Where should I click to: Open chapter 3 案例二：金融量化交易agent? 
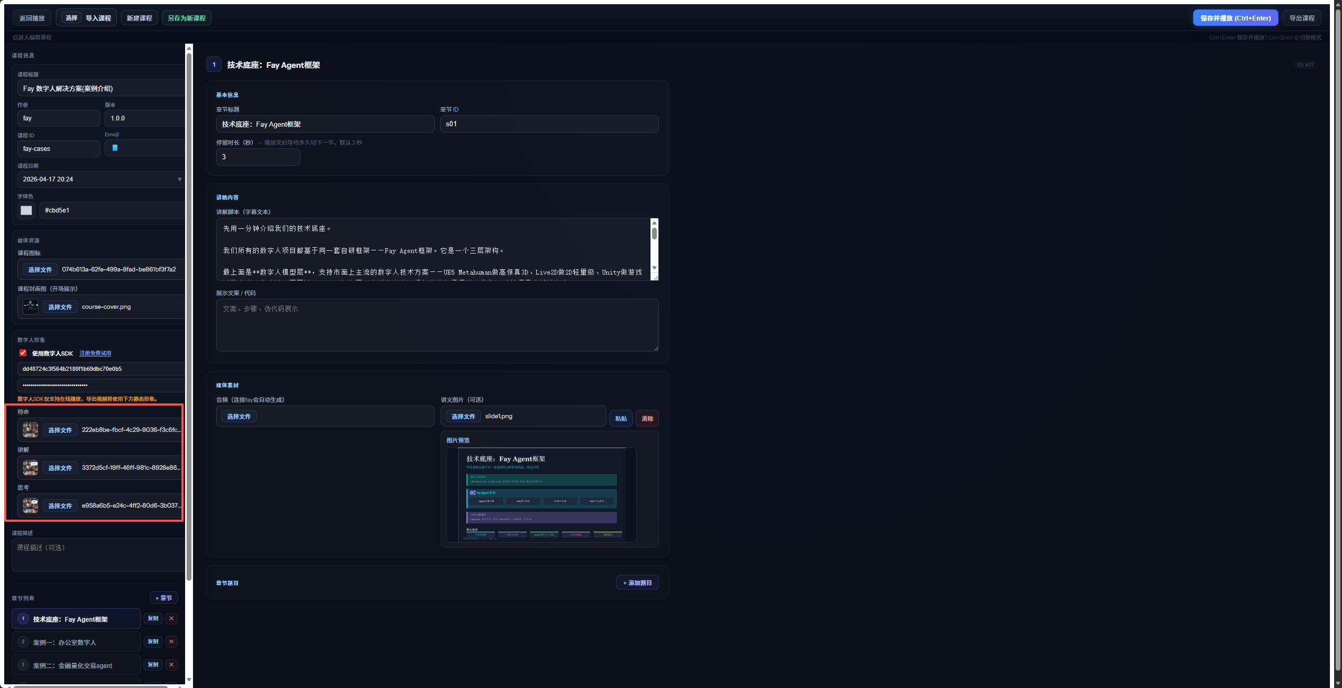pyautogui.click(x=76, y=665)
